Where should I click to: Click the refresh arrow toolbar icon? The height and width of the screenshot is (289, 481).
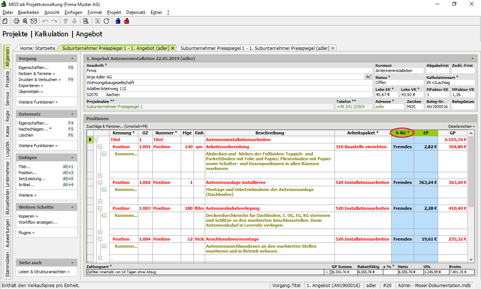106,21
